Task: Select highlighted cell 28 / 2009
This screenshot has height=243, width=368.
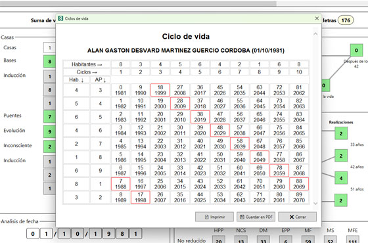Action: pos(180,104)
